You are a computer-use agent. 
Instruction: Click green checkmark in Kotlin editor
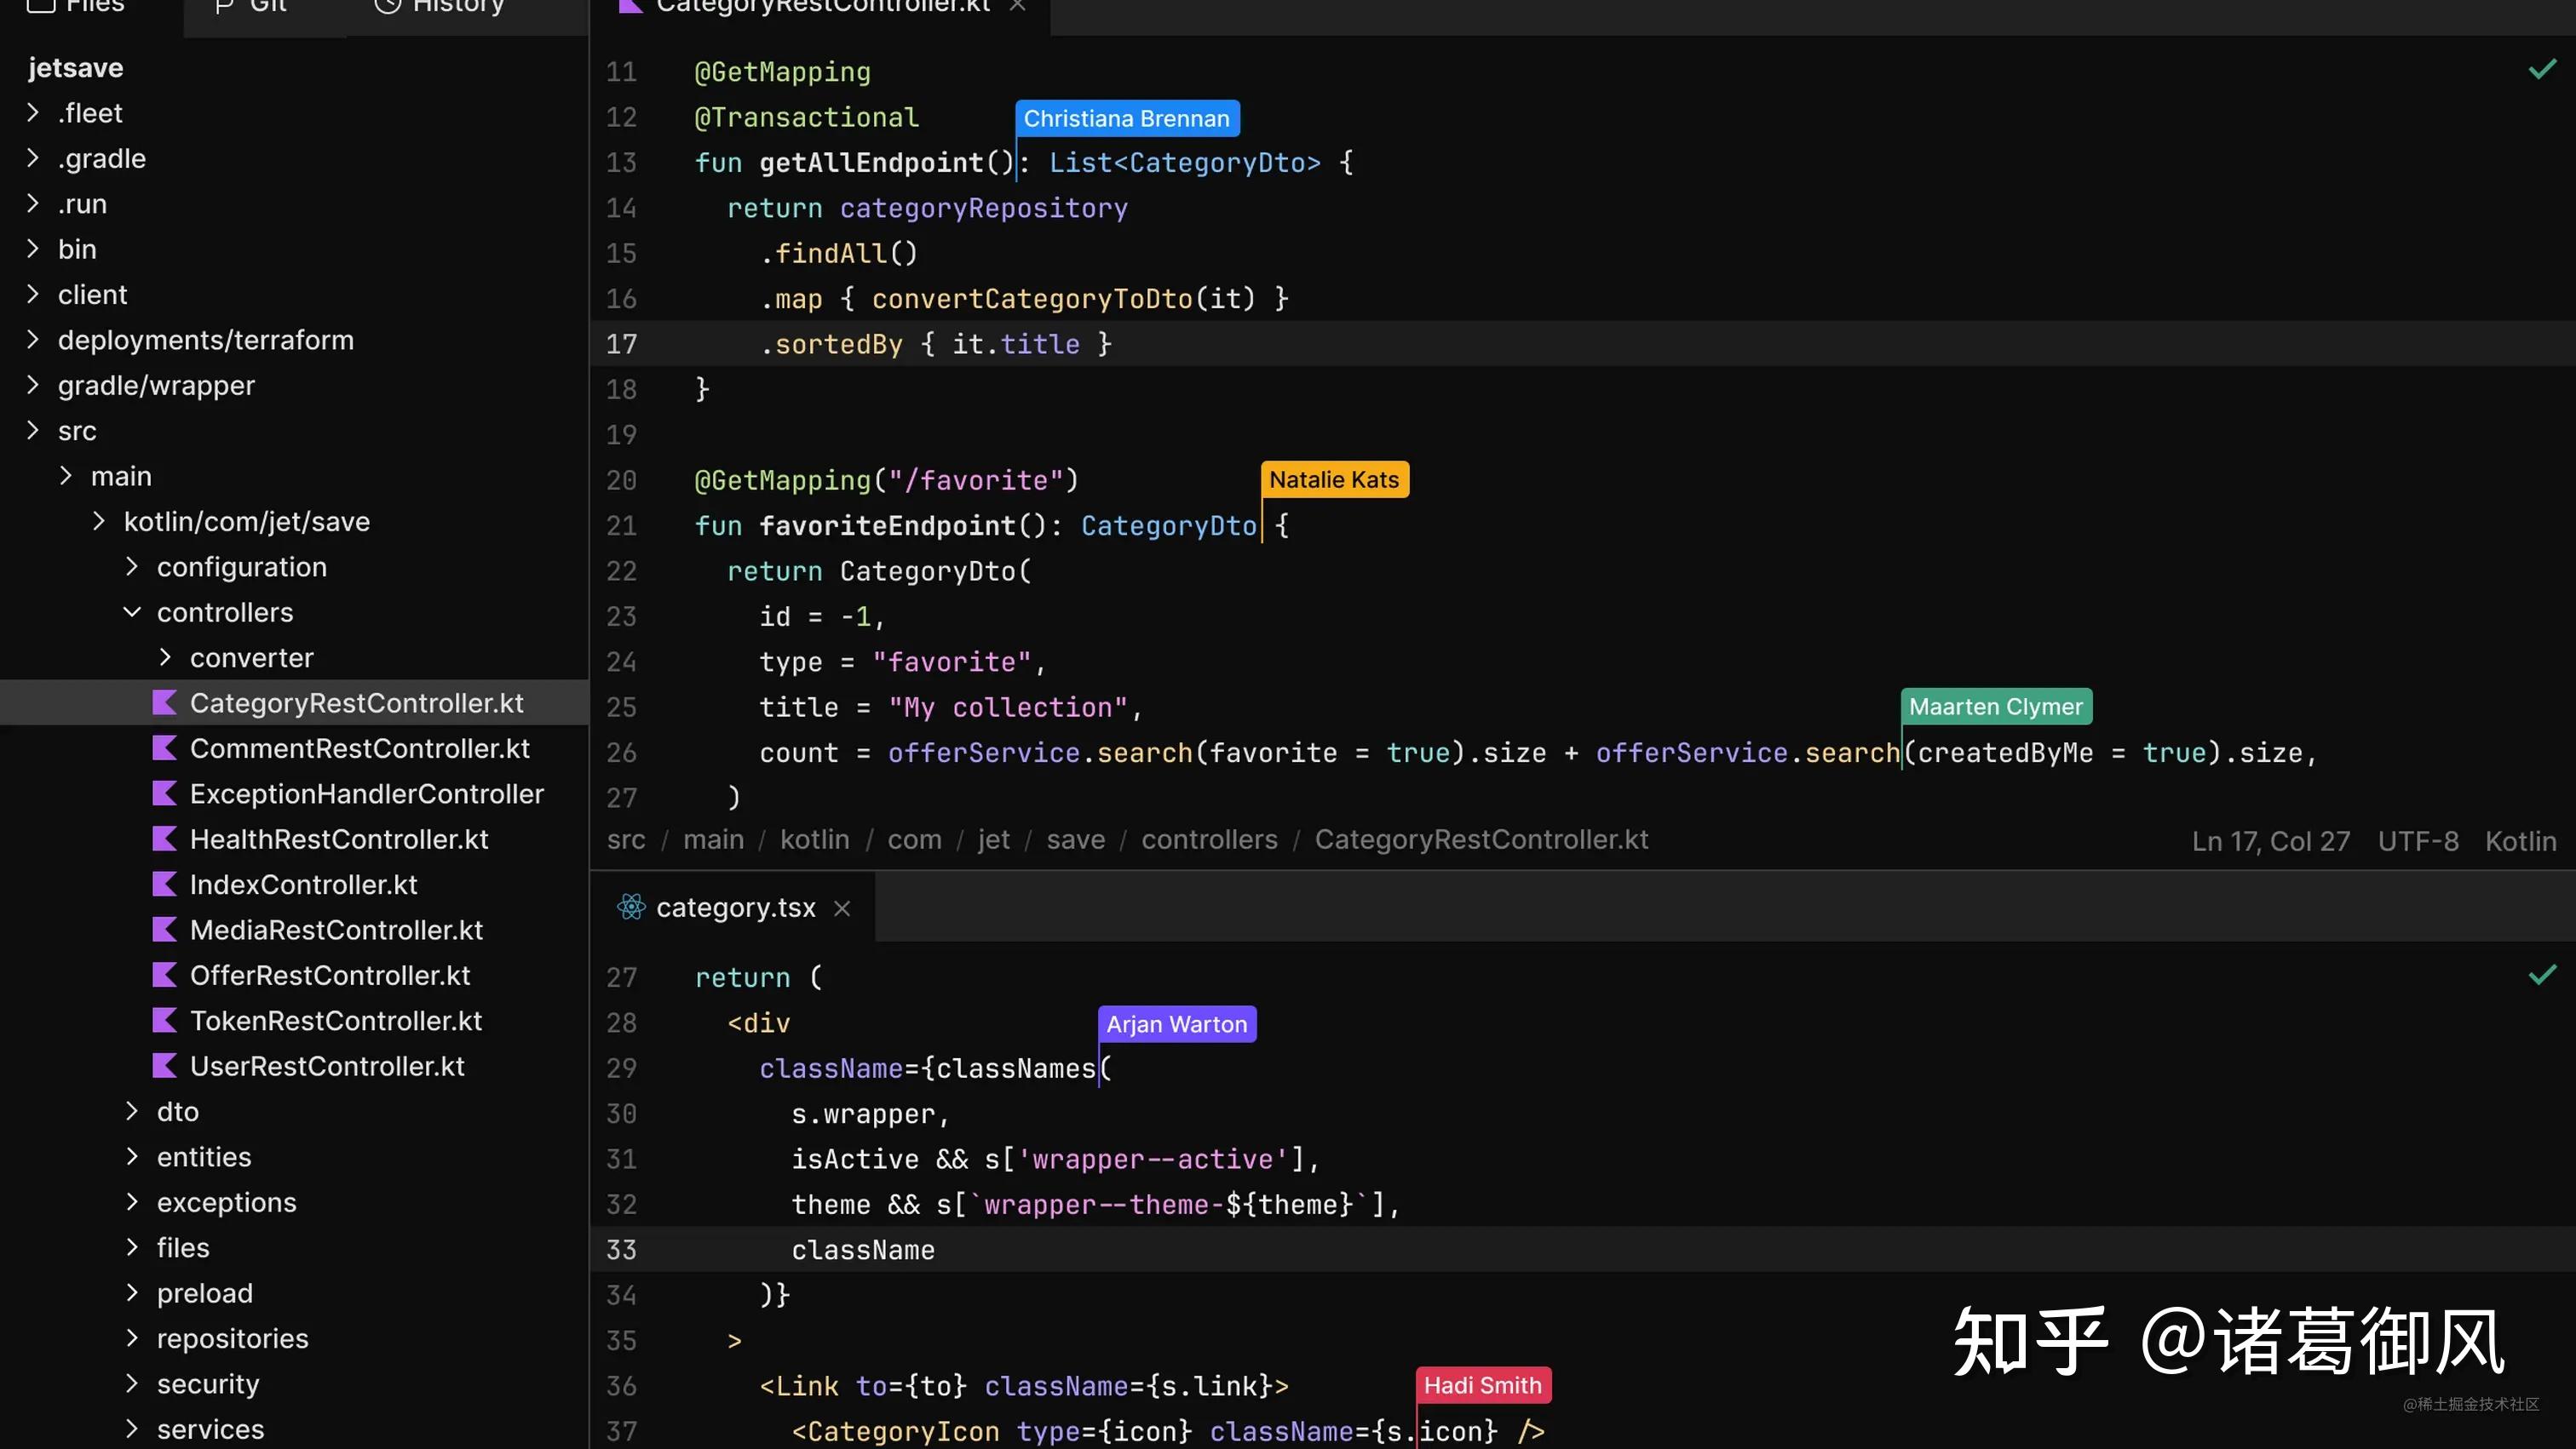(2541, 70)
